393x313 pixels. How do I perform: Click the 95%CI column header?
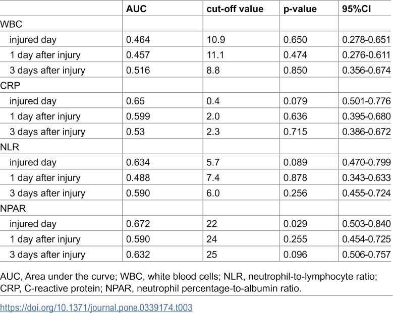[x=356, y=9]
